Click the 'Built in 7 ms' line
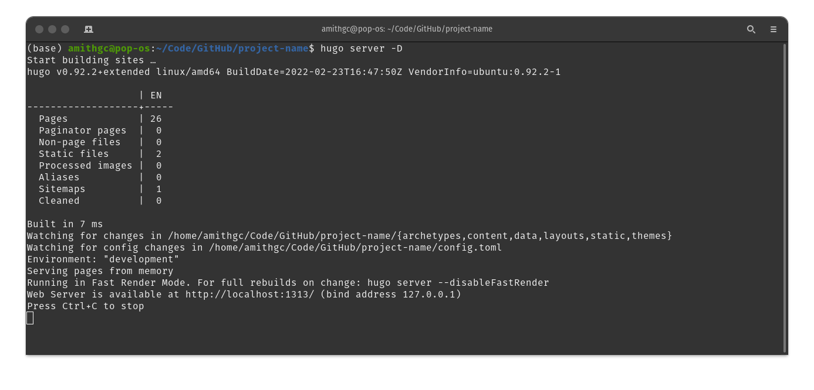Image resolution: width=814 pixels, height=390 pixels. pos(65,224)
